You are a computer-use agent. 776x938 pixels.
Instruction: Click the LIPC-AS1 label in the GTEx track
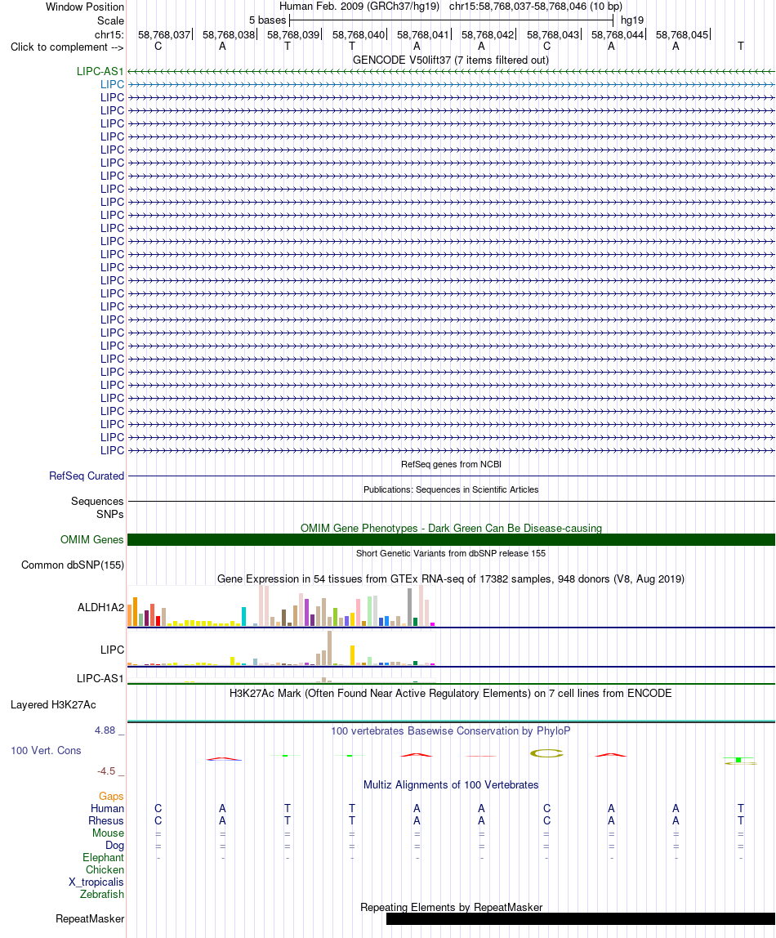pos(100,679)
